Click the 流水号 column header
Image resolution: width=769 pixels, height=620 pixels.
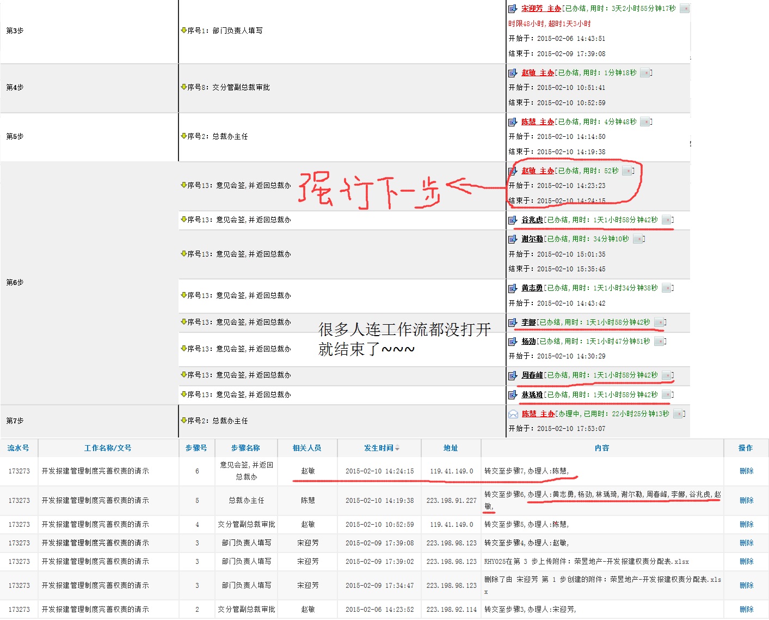tap(19, 448)
